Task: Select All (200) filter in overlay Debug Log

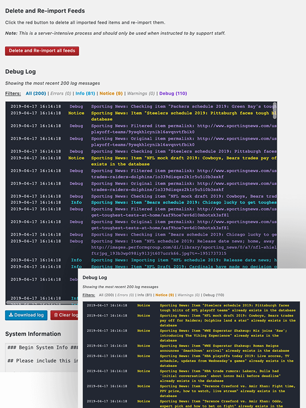Action: [106, 295]
